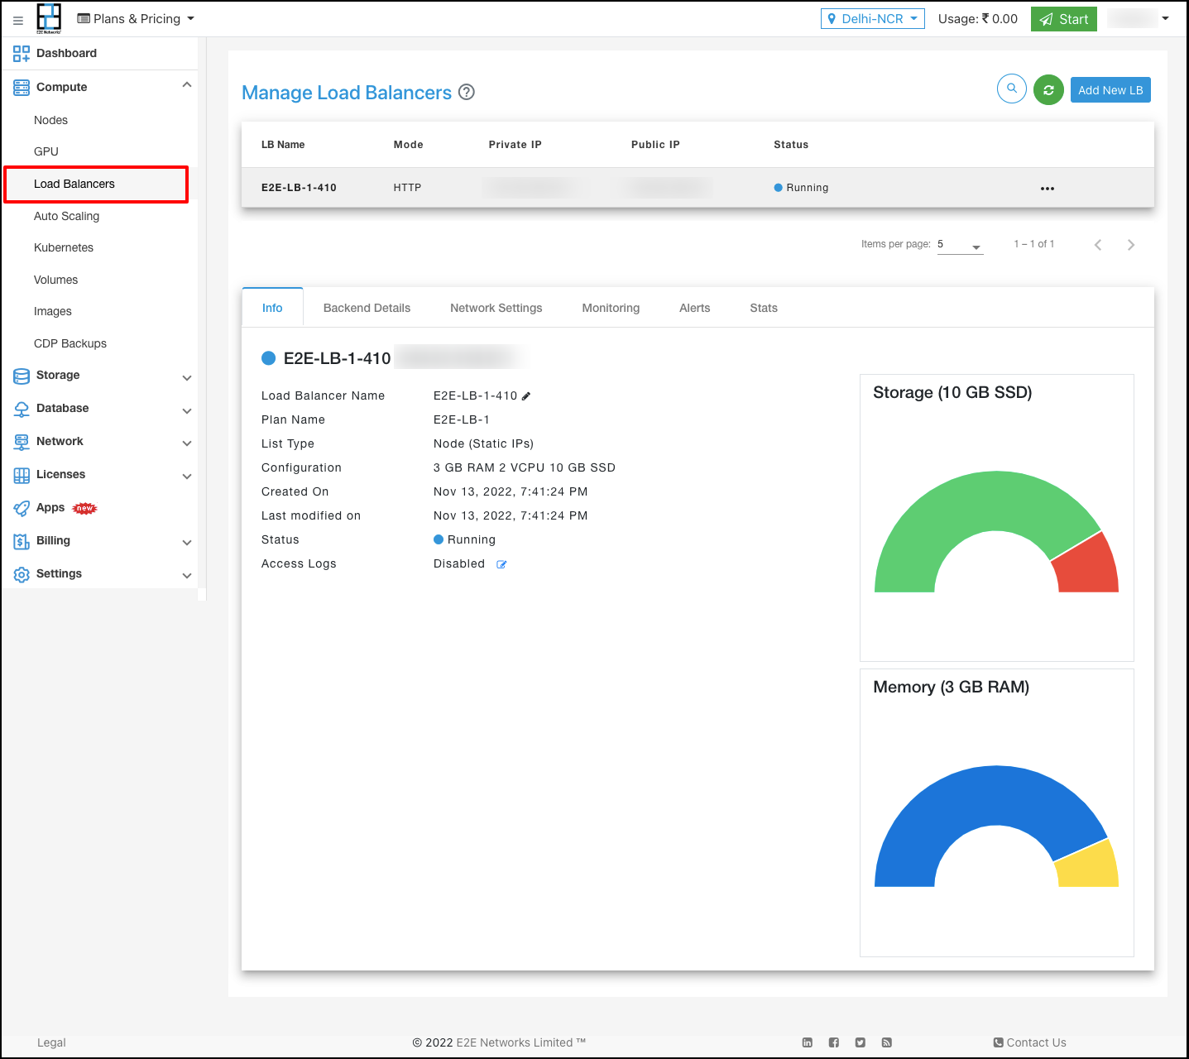Expand the Settings section chevron

click(187, 576)
